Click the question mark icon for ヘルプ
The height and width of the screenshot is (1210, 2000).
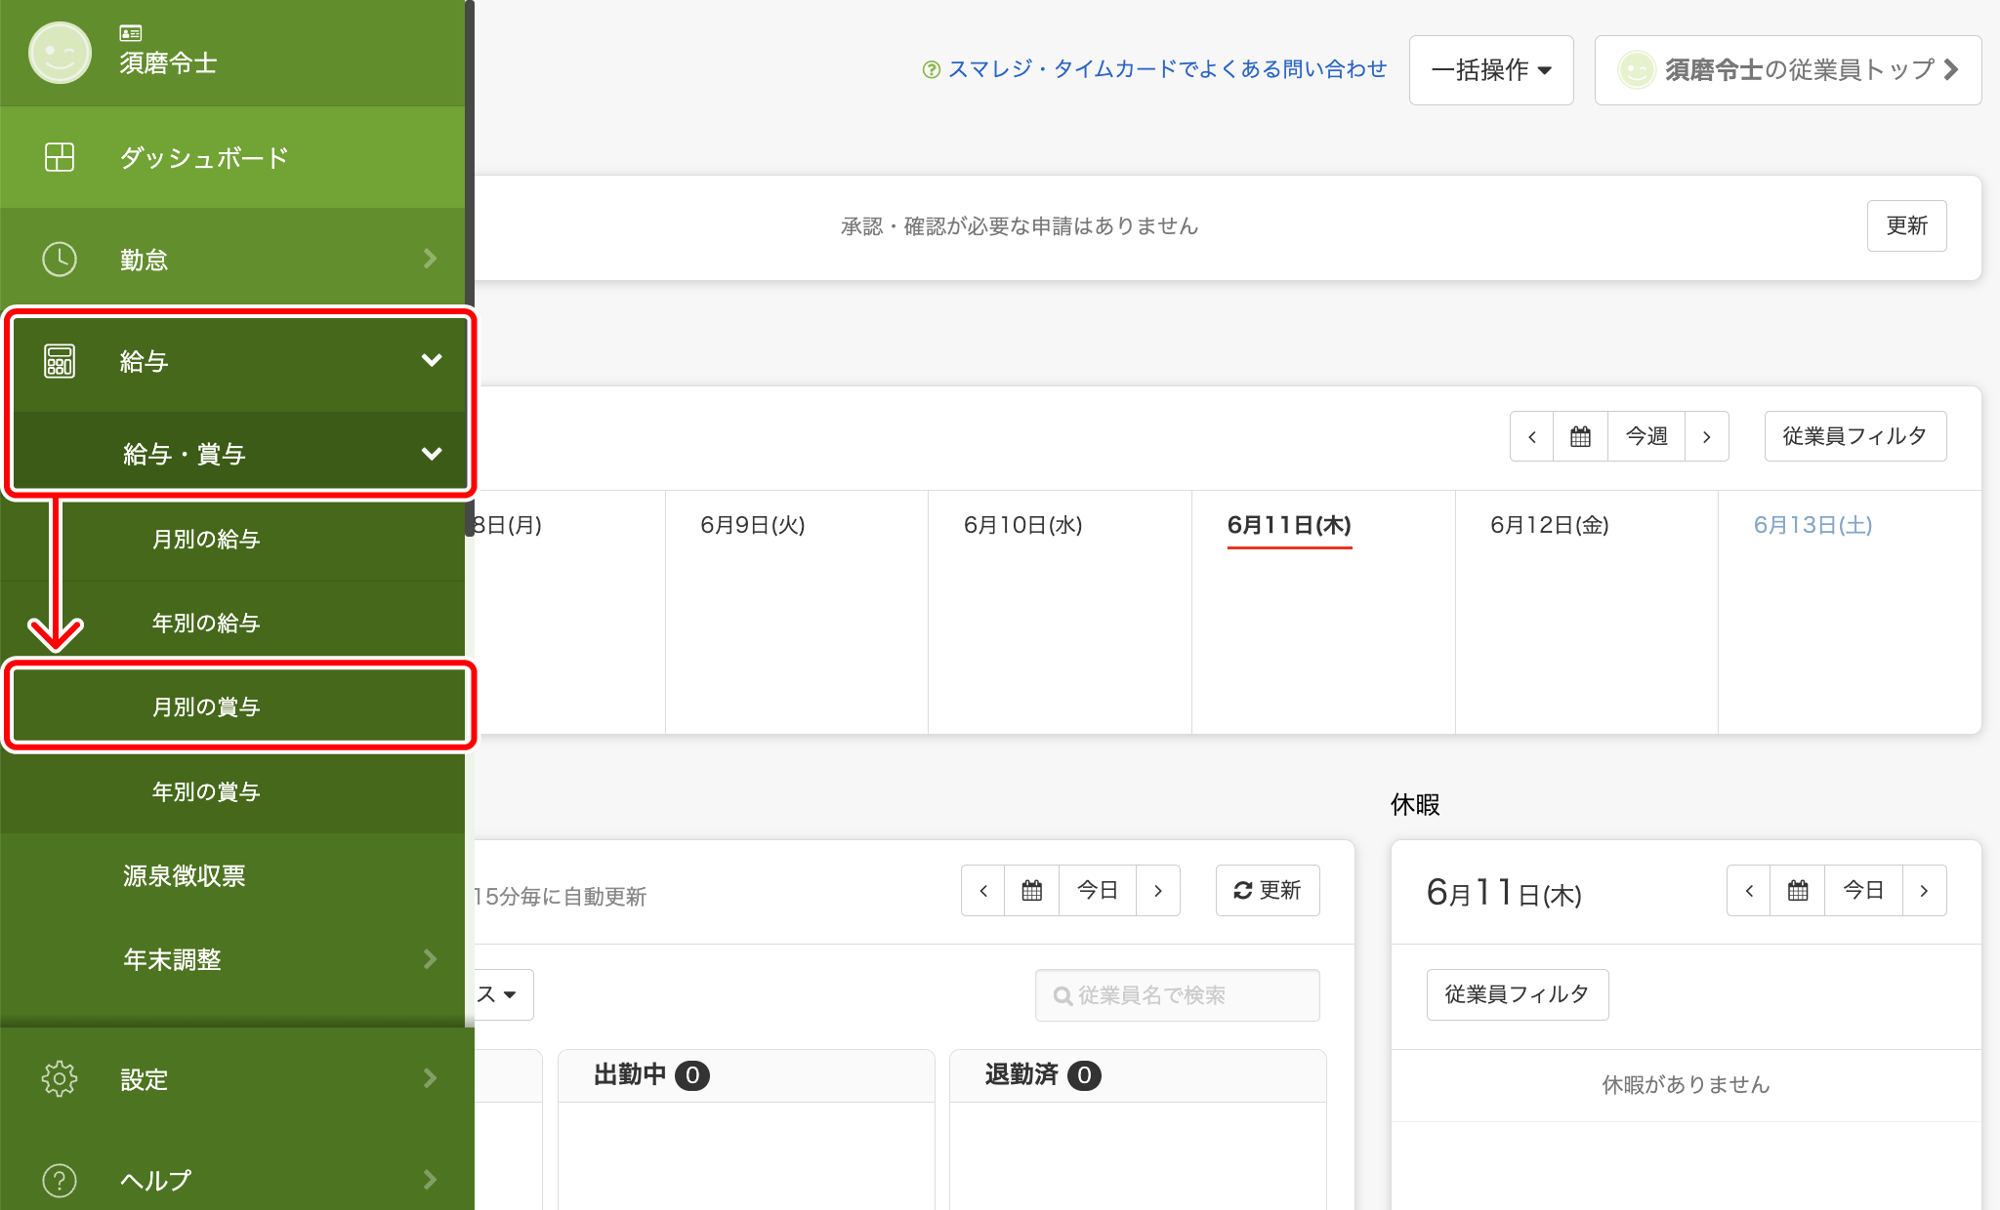coord(60,1180)
